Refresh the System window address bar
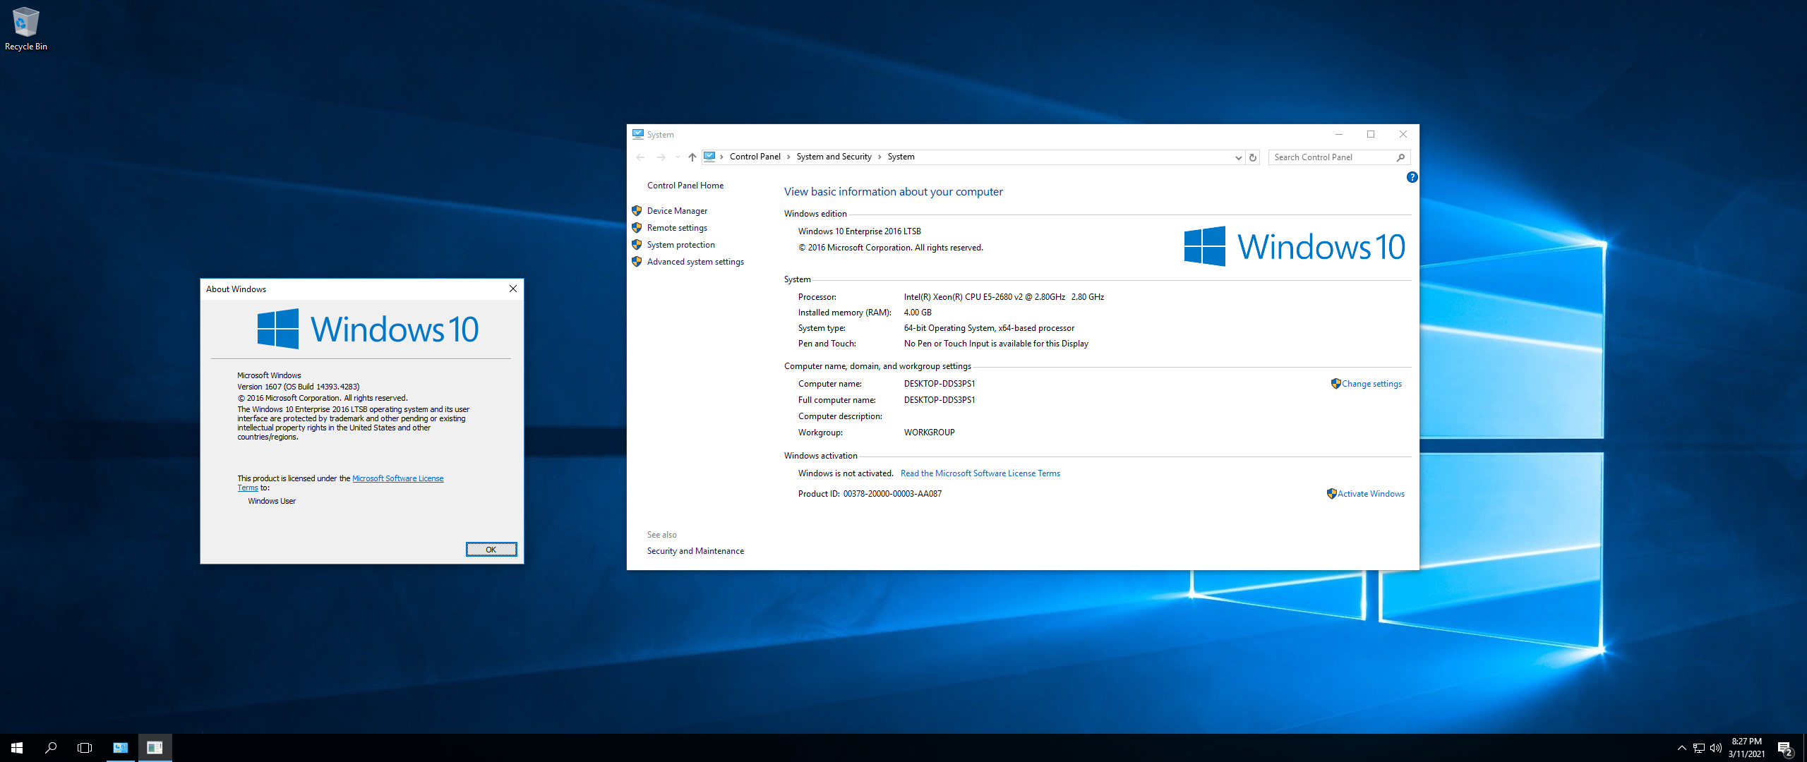Viewport: 1807px width, 762px height. point(1253,157)
